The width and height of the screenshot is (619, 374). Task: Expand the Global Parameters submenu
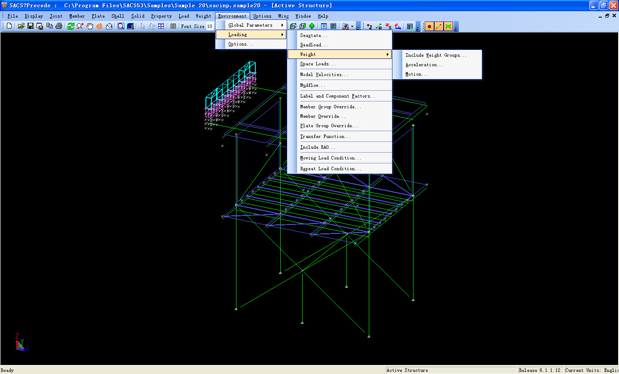tap(251, 25)
